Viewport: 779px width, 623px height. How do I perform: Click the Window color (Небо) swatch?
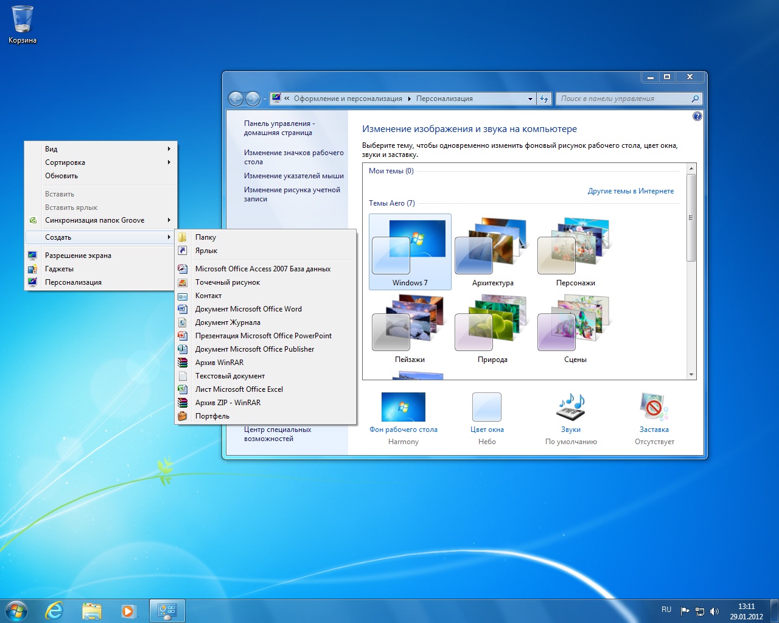[487, 407]
